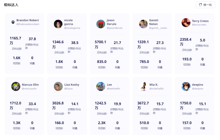The width and height of the screenshot is (220, 140).
Task: Open Brandon Robert's profile avatar
Action: 13,22
